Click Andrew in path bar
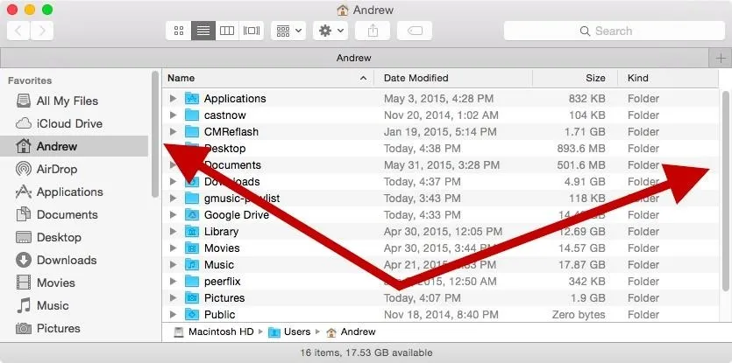732x363 pixels. click(x=352, y=332)
